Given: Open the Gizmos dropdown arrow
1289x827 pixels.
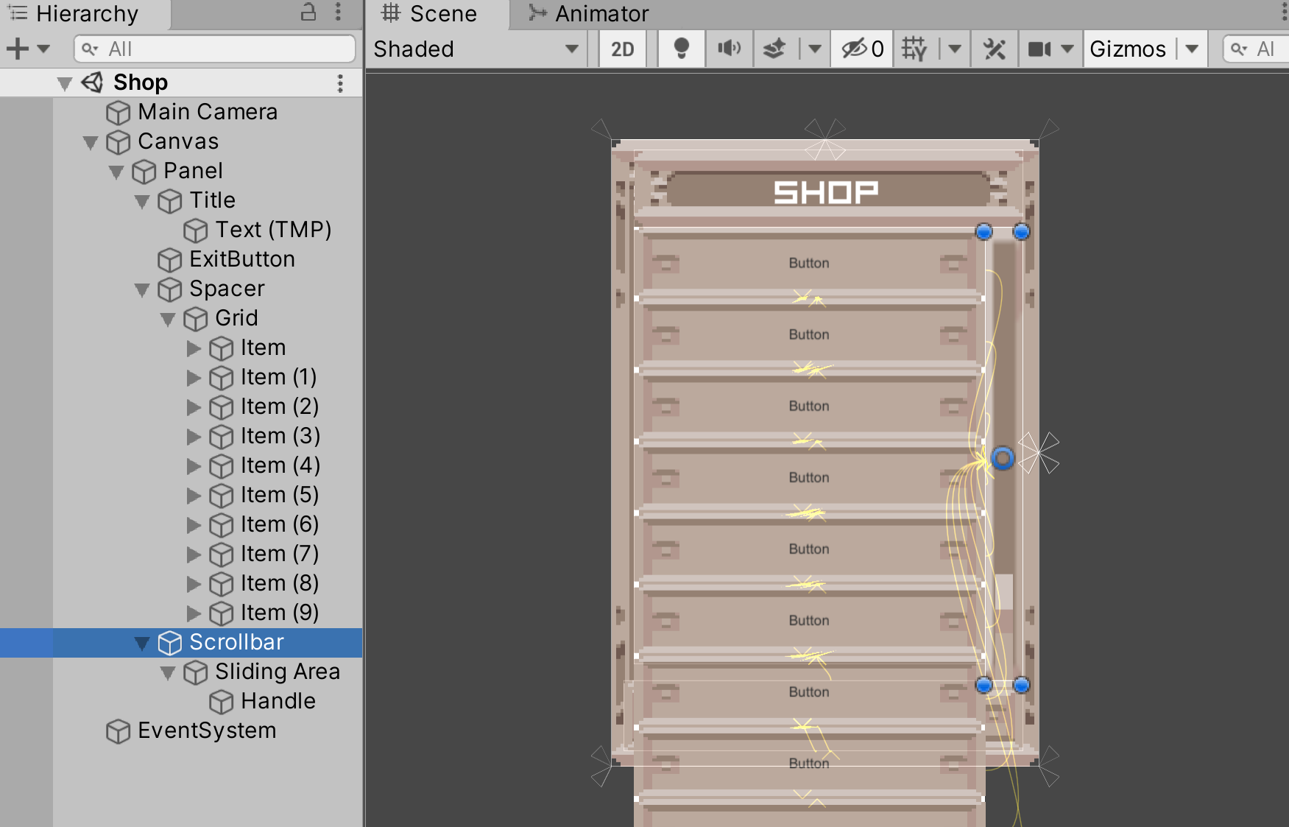Looking at the screenshot, I should 1192,49.
